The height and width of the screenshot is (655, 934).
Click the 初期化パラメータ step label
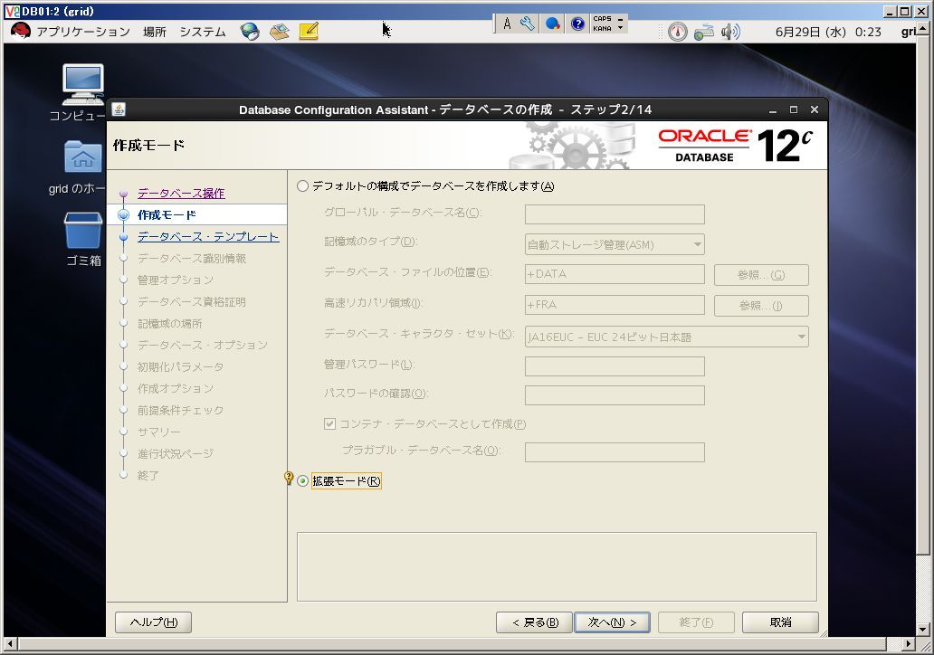coord(180,366)
